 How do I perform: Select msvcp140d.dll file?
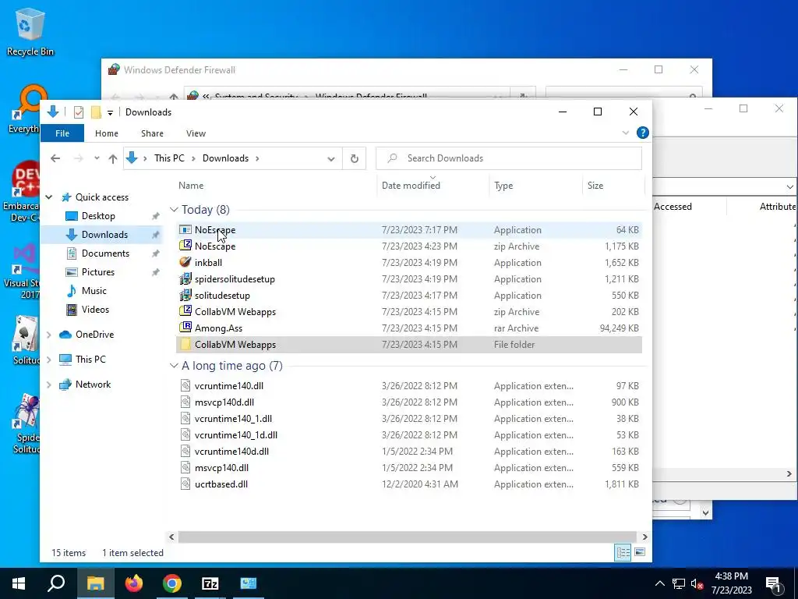(224, 402)
